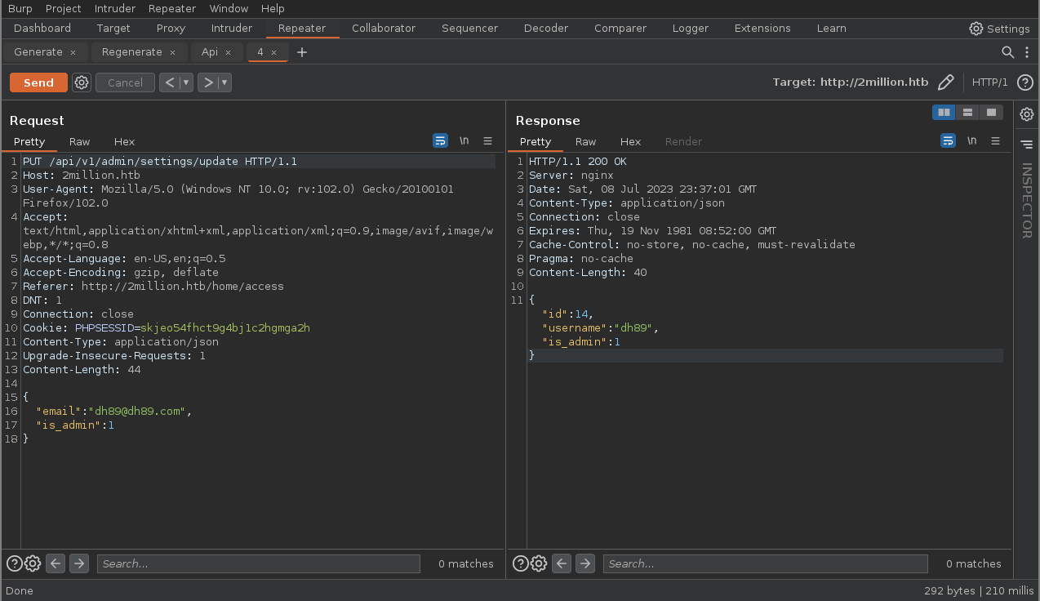Search Repeater tabs magnifier icon
This screenshot has width=1040, height=601.
click(x=1009, y=52)
